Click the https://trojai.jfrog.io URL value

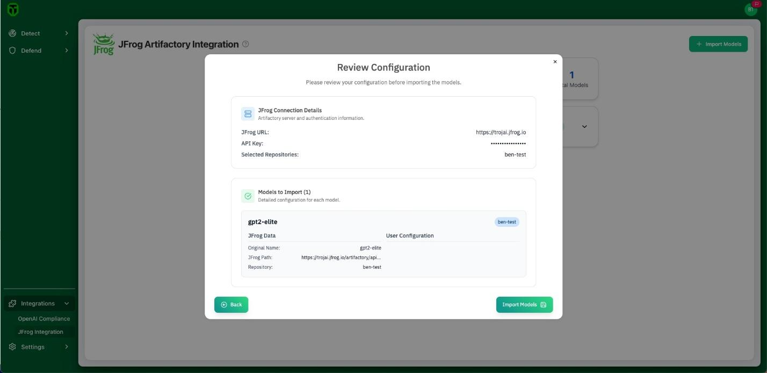click(x=501, y=132)
